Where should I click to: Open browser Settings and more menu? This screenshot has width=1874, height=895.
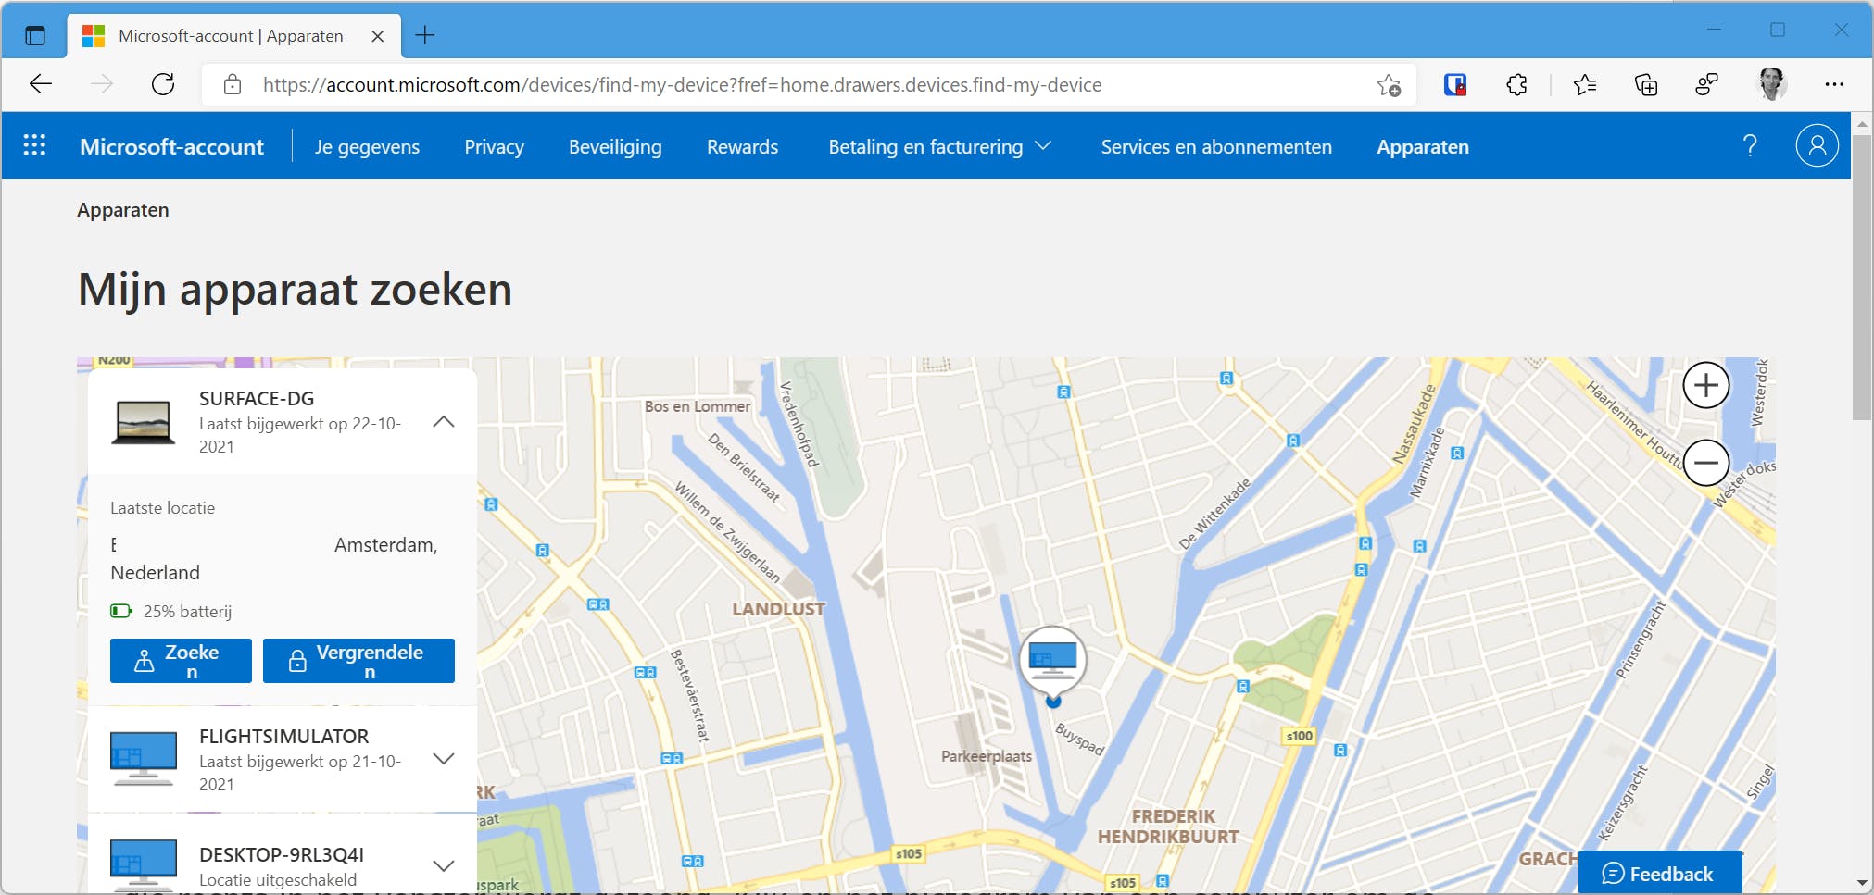pyautogui.click(x=1834, y=84)
